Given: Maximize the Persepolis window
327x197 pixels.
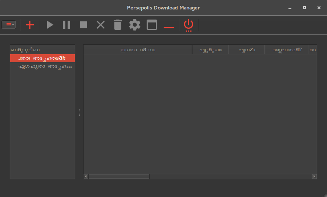Looking at the screenshot, I should (x=304, y=8).
